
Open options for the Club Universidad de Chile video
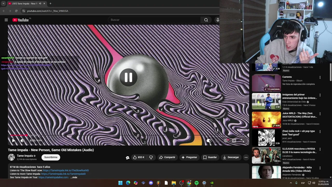320,95
